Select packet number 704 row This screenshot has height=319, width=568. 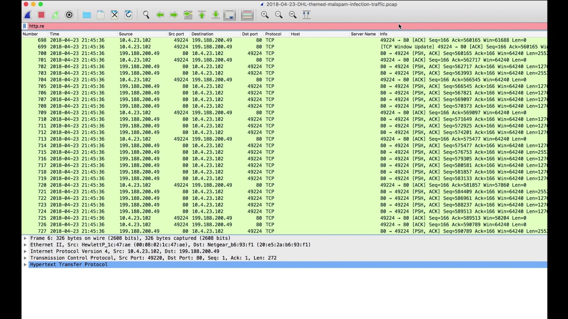284,80
